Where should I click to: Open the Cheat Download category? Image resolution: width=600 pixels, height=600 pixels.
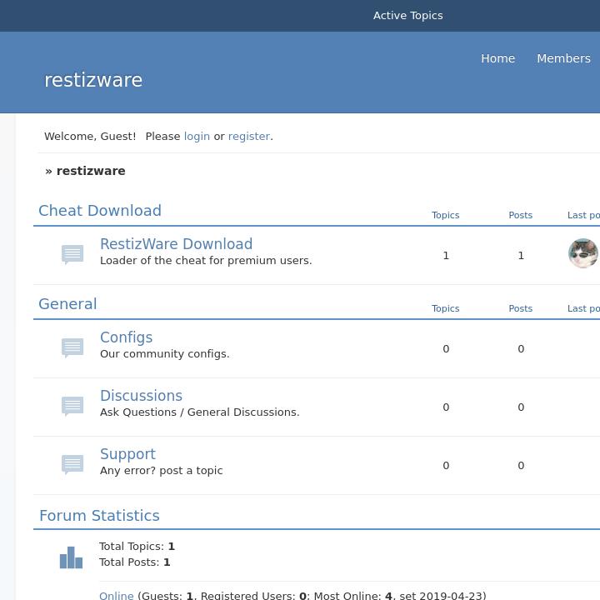(x=100, y=211)
